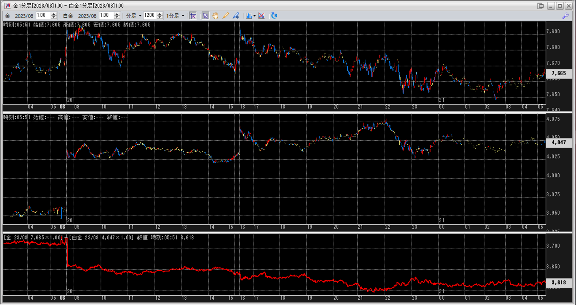Open the wrench settings icon
Screen dimensions: 576x305
click(x=566, y=16)
